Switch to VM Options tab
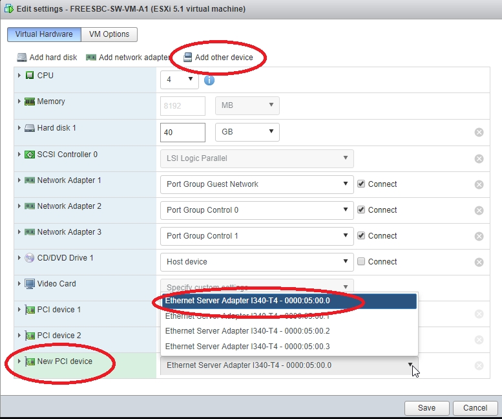Image resolution: width=502 pixels, height=419 pixels. pyautogui.click(x=109, y=34)
